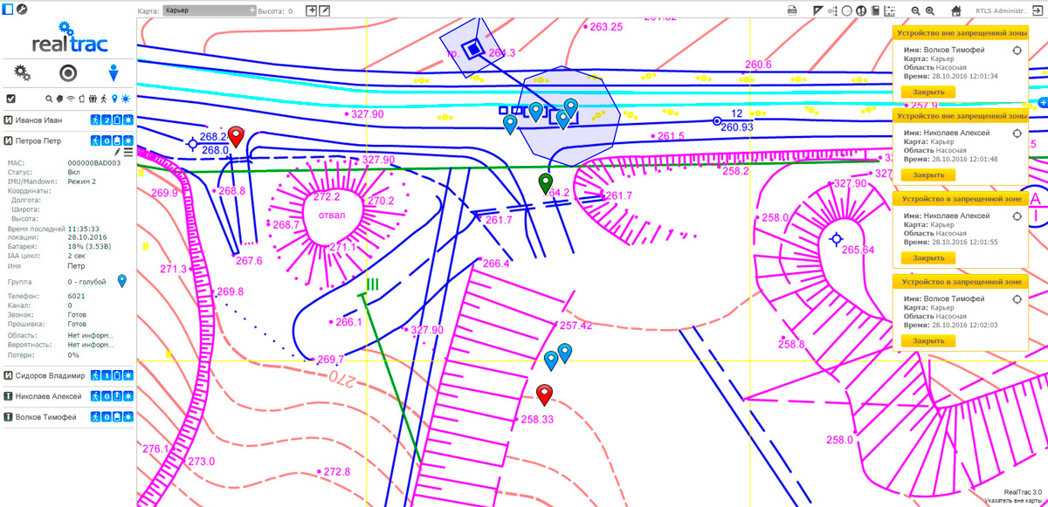Locate device from the 12:01:55 alert crosshair

point(1017,216)
